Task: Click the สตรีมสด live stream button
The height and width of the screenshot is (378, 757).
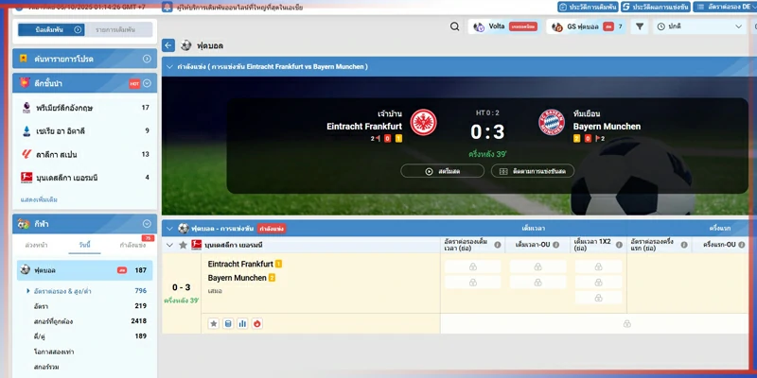Action: [442, 171]
